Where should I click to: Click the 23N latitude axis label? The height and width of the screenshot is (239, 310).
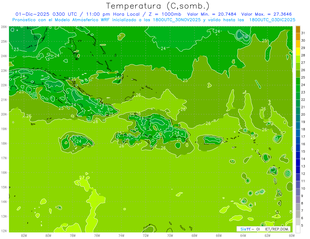coord(4,70)
